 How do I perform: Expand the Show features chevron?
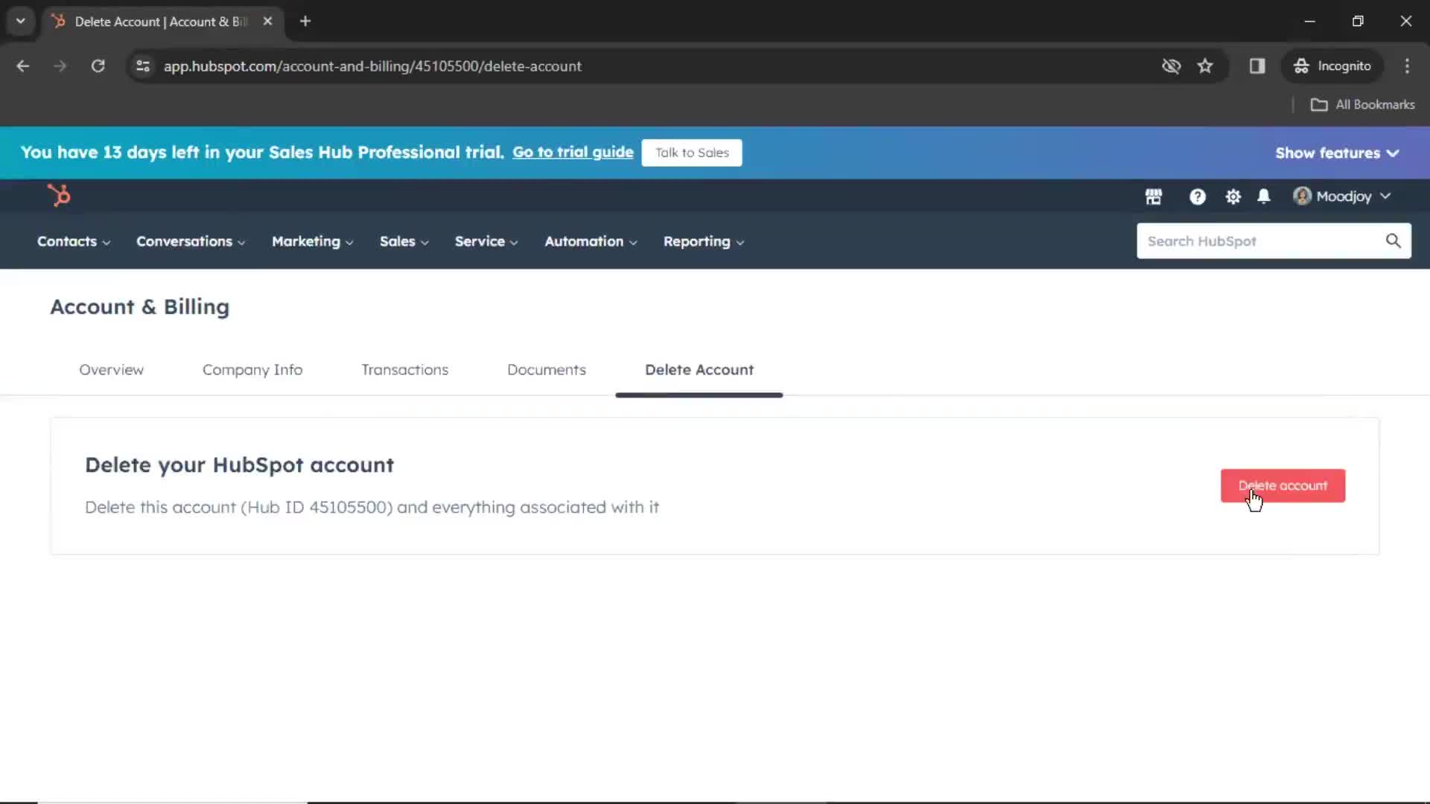(1395, 152)
